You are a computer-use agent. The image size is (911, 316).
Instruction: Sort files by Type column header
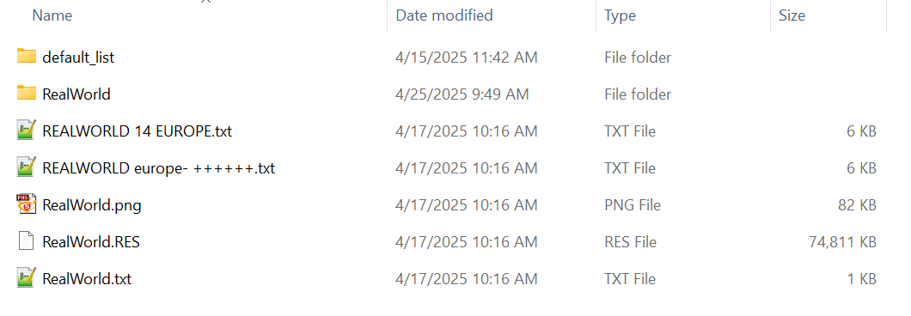(620, 15)
